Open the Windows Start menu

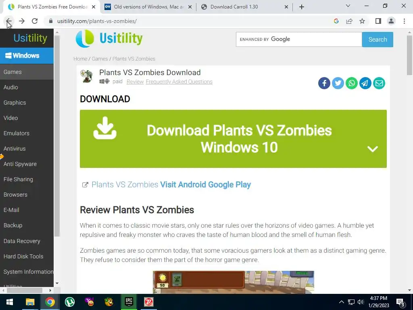(10, 302)
